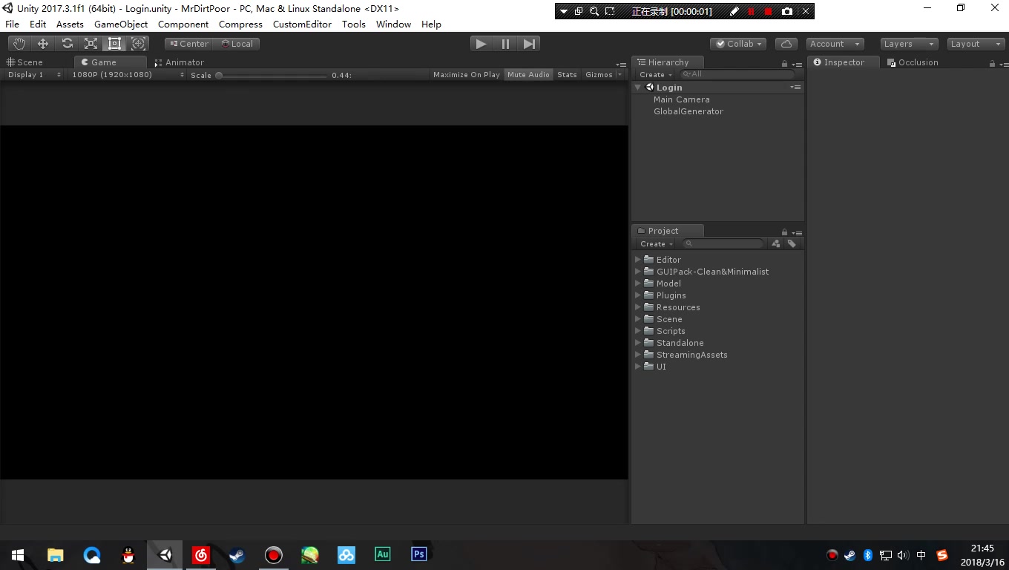Click the Collab button
Screen dimensions: 1009x570
(737, 44)
